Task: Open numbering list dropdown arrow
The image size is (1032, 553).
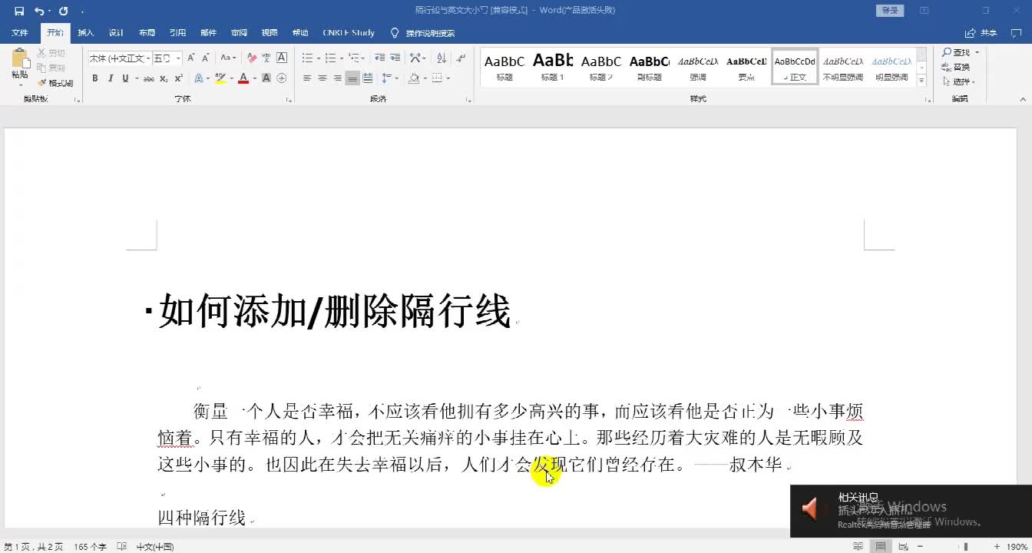Action: coord(342,58)
